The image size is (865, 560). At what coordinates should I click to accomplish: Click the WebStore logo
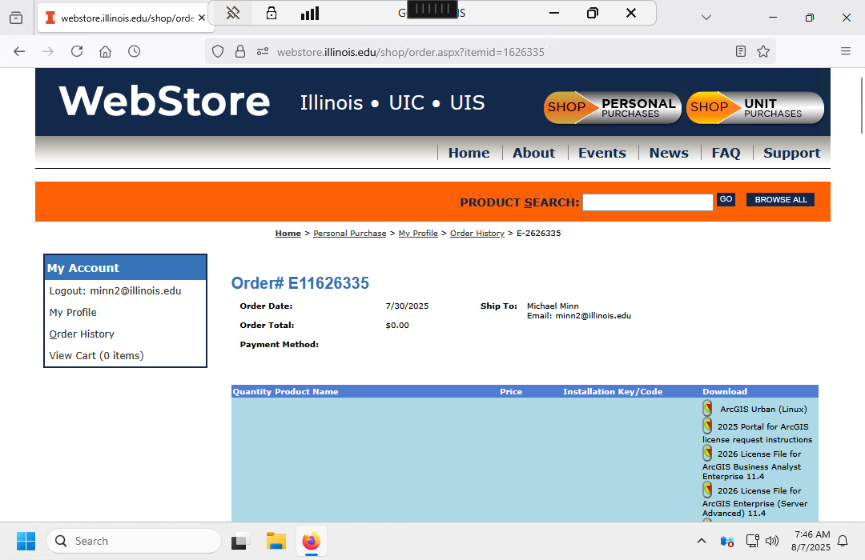(x=164, y=102)
